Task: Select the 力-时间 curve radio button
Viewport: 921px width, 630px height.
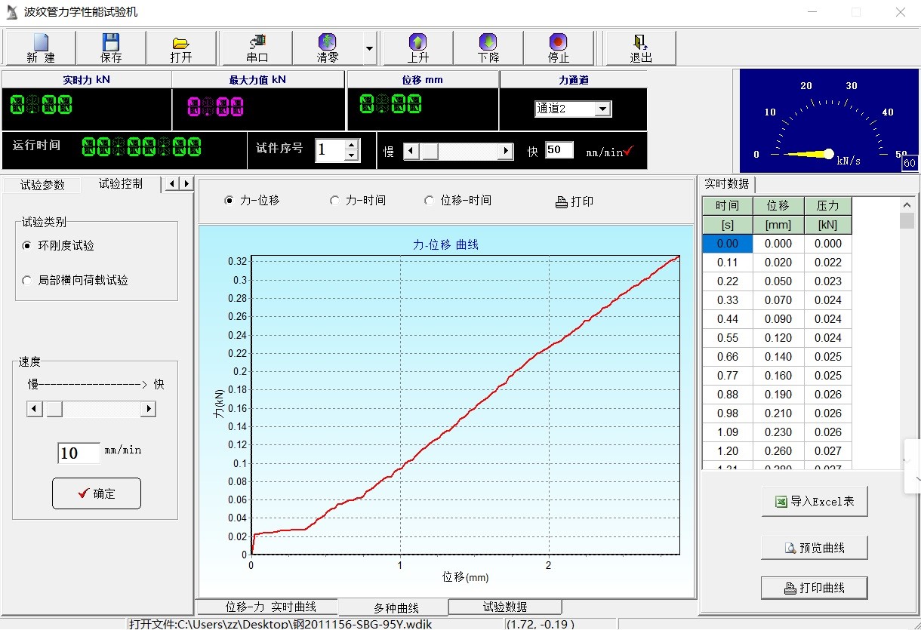Action: (335, 201)
